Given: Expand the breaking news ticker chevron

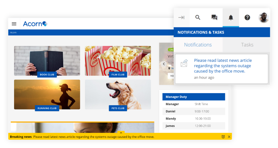Looking at the screenshot, I should click(121, 133).
